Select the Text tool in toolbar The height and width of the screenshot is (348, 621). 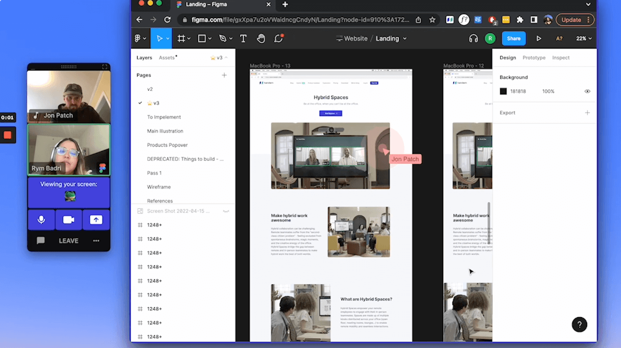[x=243, y=39]
